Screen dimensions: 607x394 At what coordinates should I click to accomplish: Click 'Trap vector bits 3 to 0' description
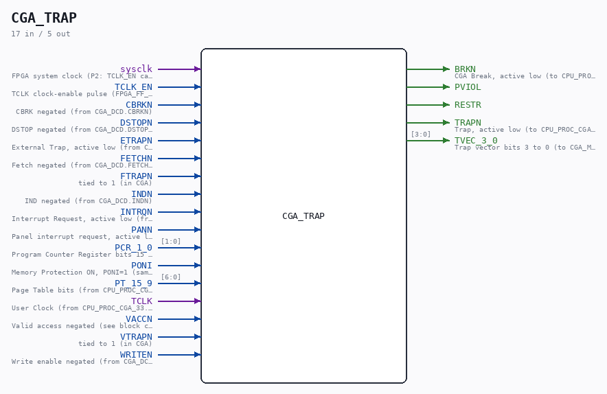[525, 147]
